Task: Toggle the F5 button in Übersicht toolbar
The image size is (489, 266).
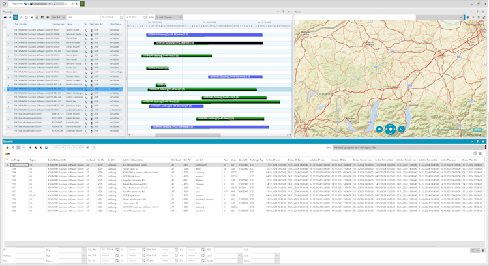Action: pos(74,147)
